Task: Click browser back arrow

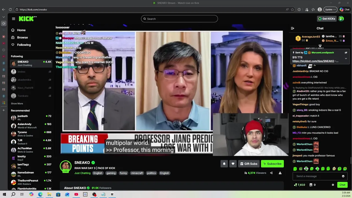Action: 4,9
